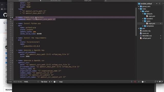Click the browser back arrow behind editor

coord(2,5)
